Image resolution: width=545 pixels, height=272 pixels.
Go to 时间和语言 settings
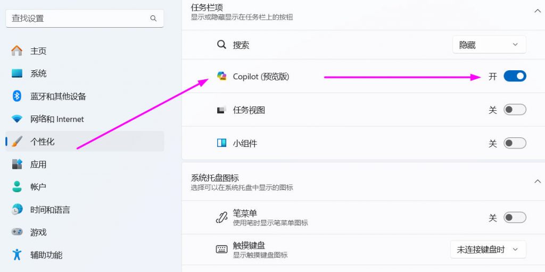coord(50,210)
